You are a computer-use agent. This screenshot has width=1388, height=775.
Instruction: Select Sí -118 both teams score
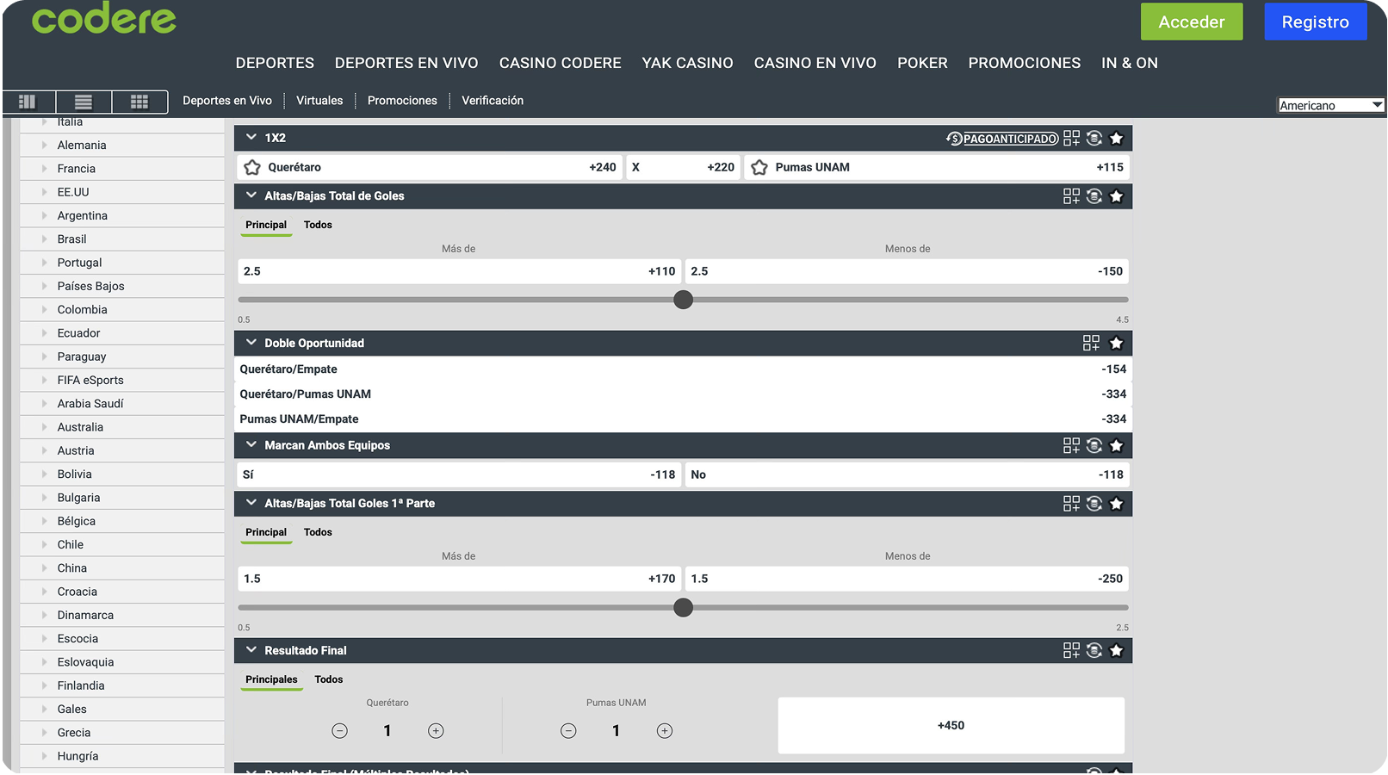click(x=459, y=474)
